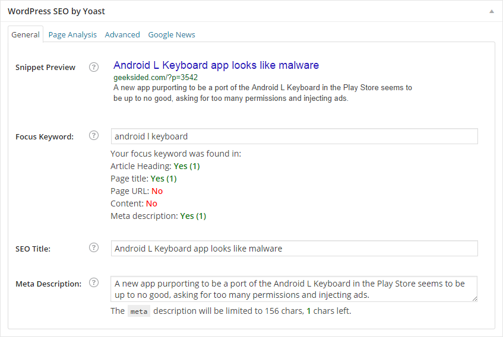Click the blue snippet preview title
The height and width of the screenshot is (337, 503).
click(216, 65)
